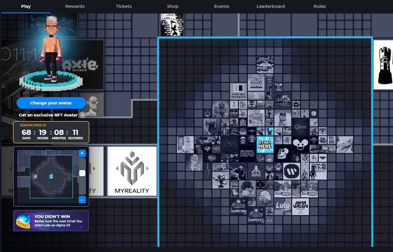393x252 pixels.
Task: Zoom in the minimap with plus button
Action: tap(82, 153)
